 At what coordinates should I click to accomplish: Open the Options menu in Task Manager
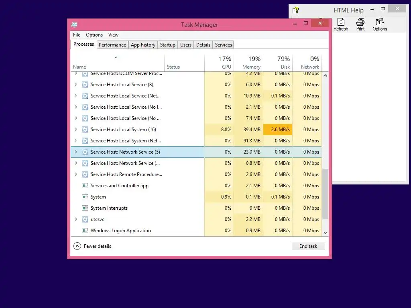[94, 35]
